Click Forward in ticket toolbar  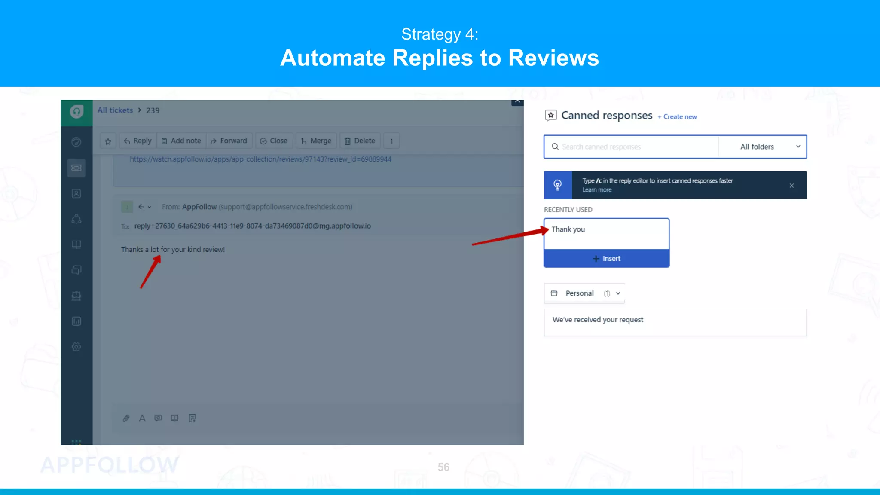coord(229,141)
